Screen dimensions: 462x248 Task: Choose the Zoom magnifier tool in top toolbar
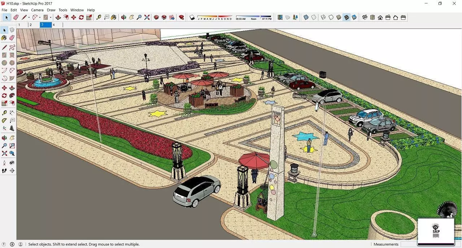[139, 17]
